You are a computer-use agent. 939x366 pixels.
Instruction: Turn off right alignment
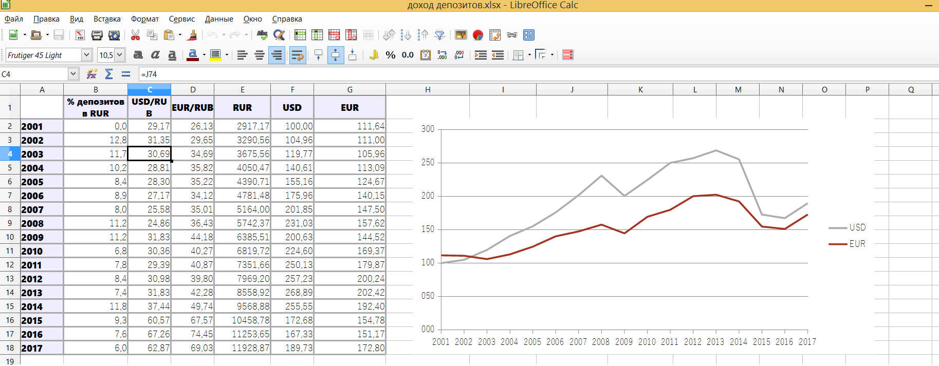click(277, 55)
